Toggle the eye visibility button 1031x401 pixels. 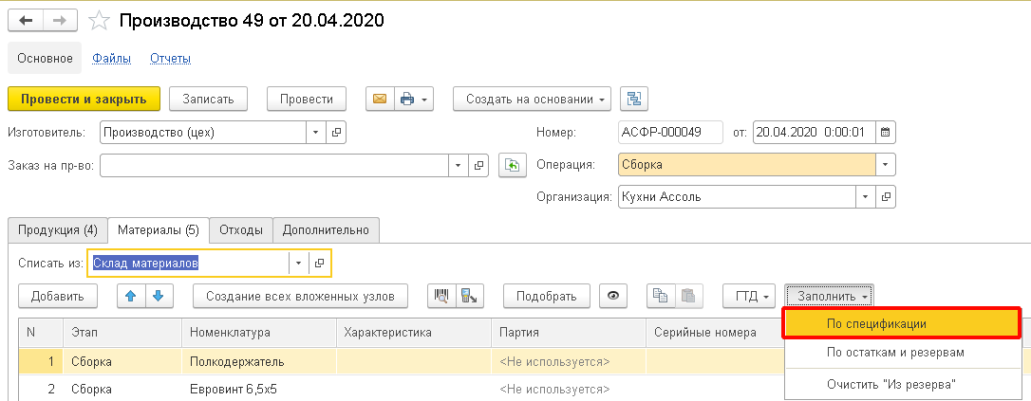pos(613,296)
